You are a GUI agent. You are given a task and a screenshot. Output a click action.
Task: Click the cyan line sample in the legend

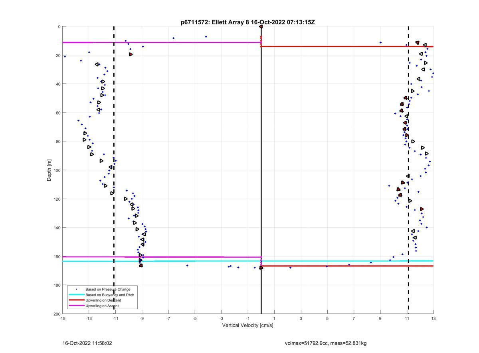(x=76, y=295)
